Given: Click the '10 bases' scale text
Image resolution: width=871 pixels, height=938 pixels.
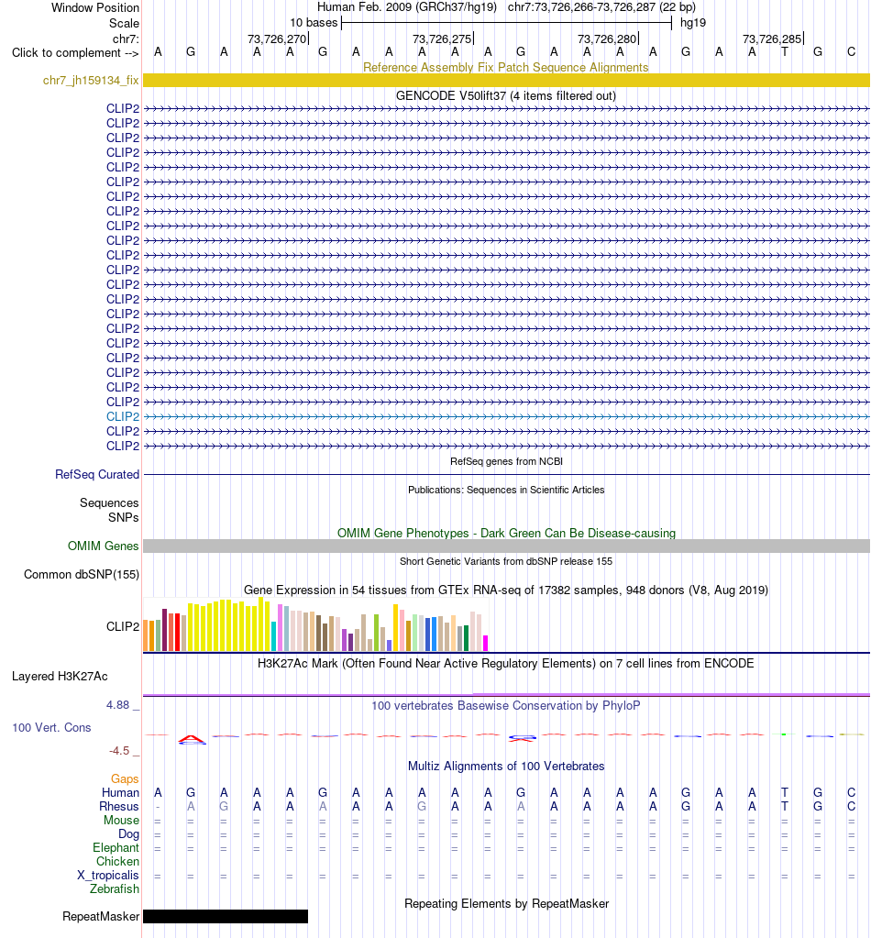Looking at the screenshot, I should (314, 23).
